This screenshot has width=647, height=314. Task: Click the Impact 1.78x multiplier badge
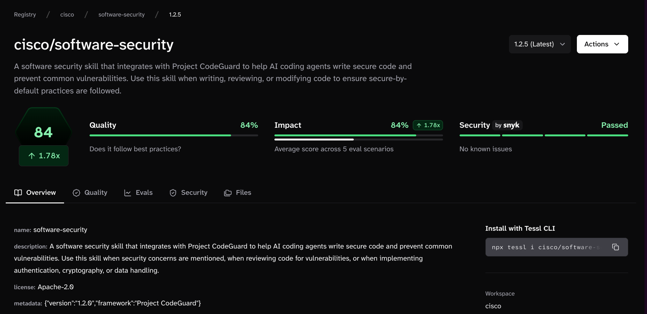tap(428, 125)
